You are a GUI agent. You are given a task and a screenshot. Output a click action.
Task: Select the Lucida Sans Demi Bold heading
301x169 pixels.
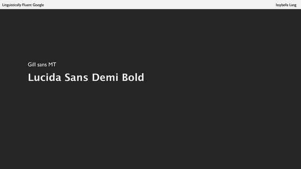[x=86, y=77]
